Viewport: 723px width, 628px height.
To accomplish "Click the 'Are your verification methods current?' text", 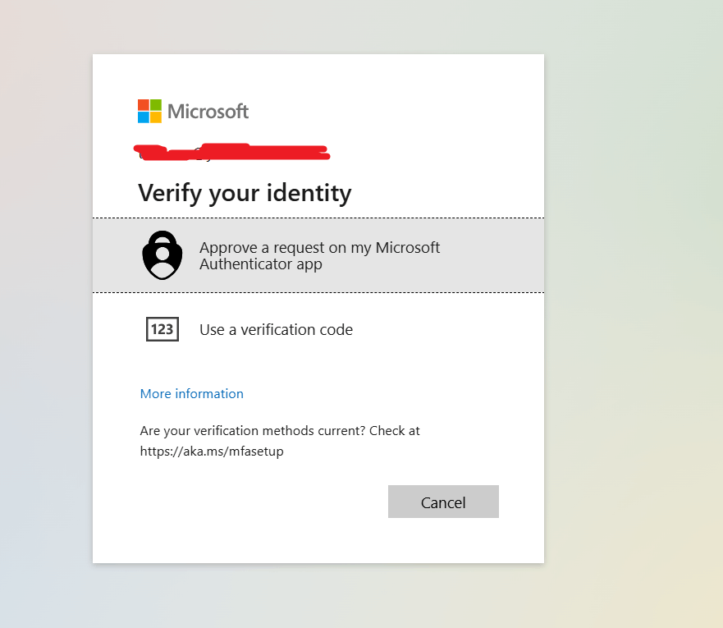I will pyautogui.click(x=253, y=431).
